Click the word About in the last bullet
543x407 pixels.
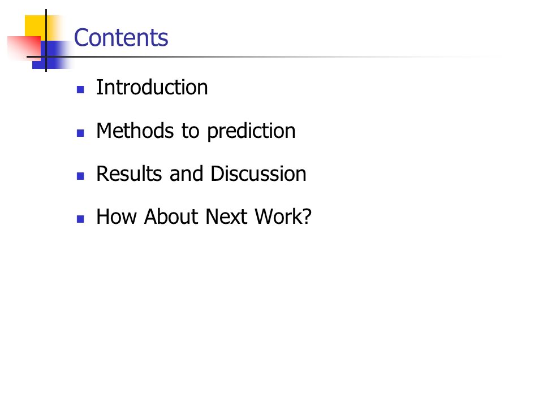171,217
